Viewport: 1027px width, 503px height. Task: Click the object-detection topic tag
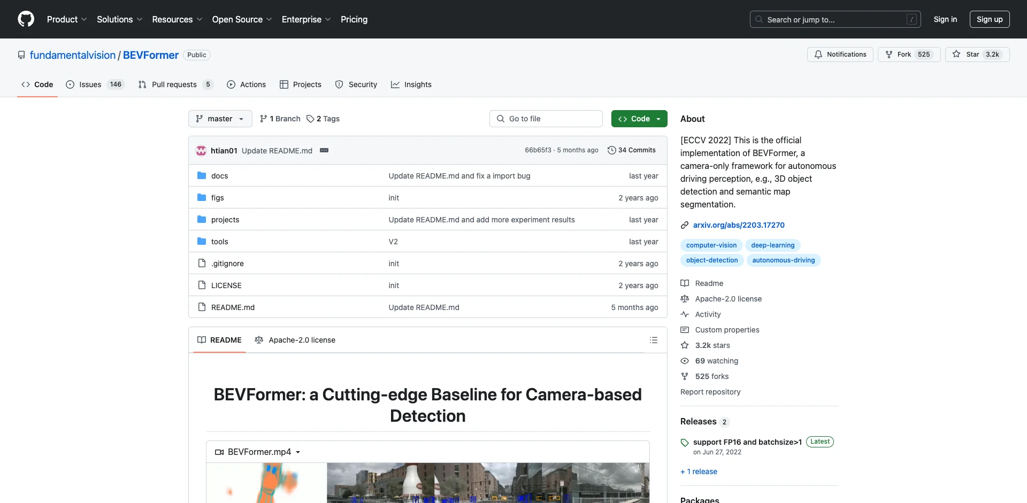click(712, 260)
